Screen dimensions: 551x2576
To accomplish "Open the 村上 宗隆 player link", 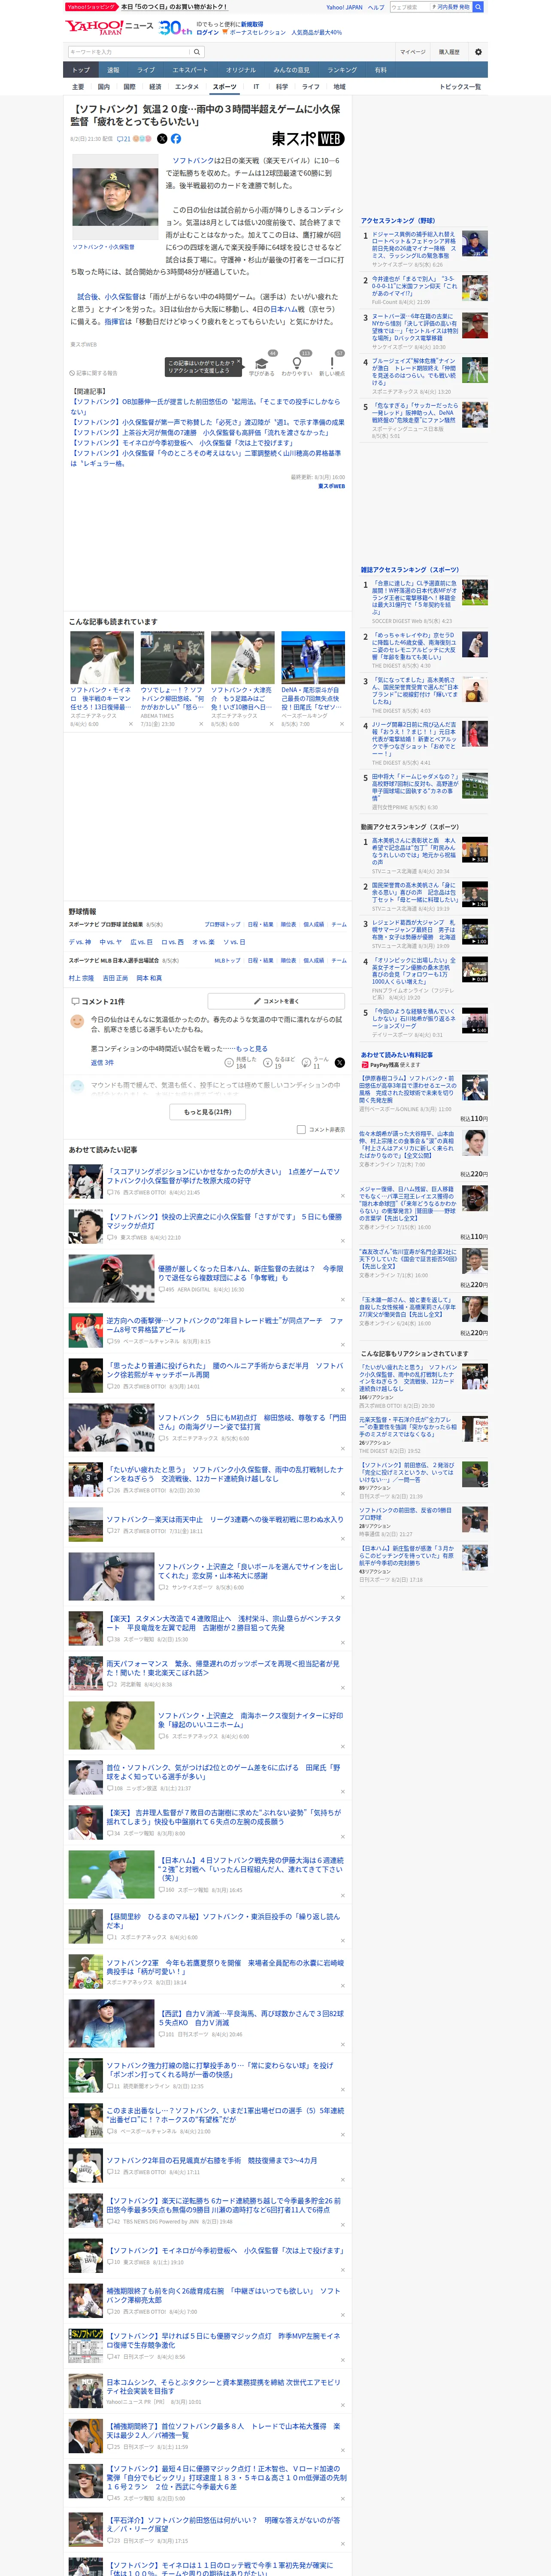I will (x=81, y=978).
